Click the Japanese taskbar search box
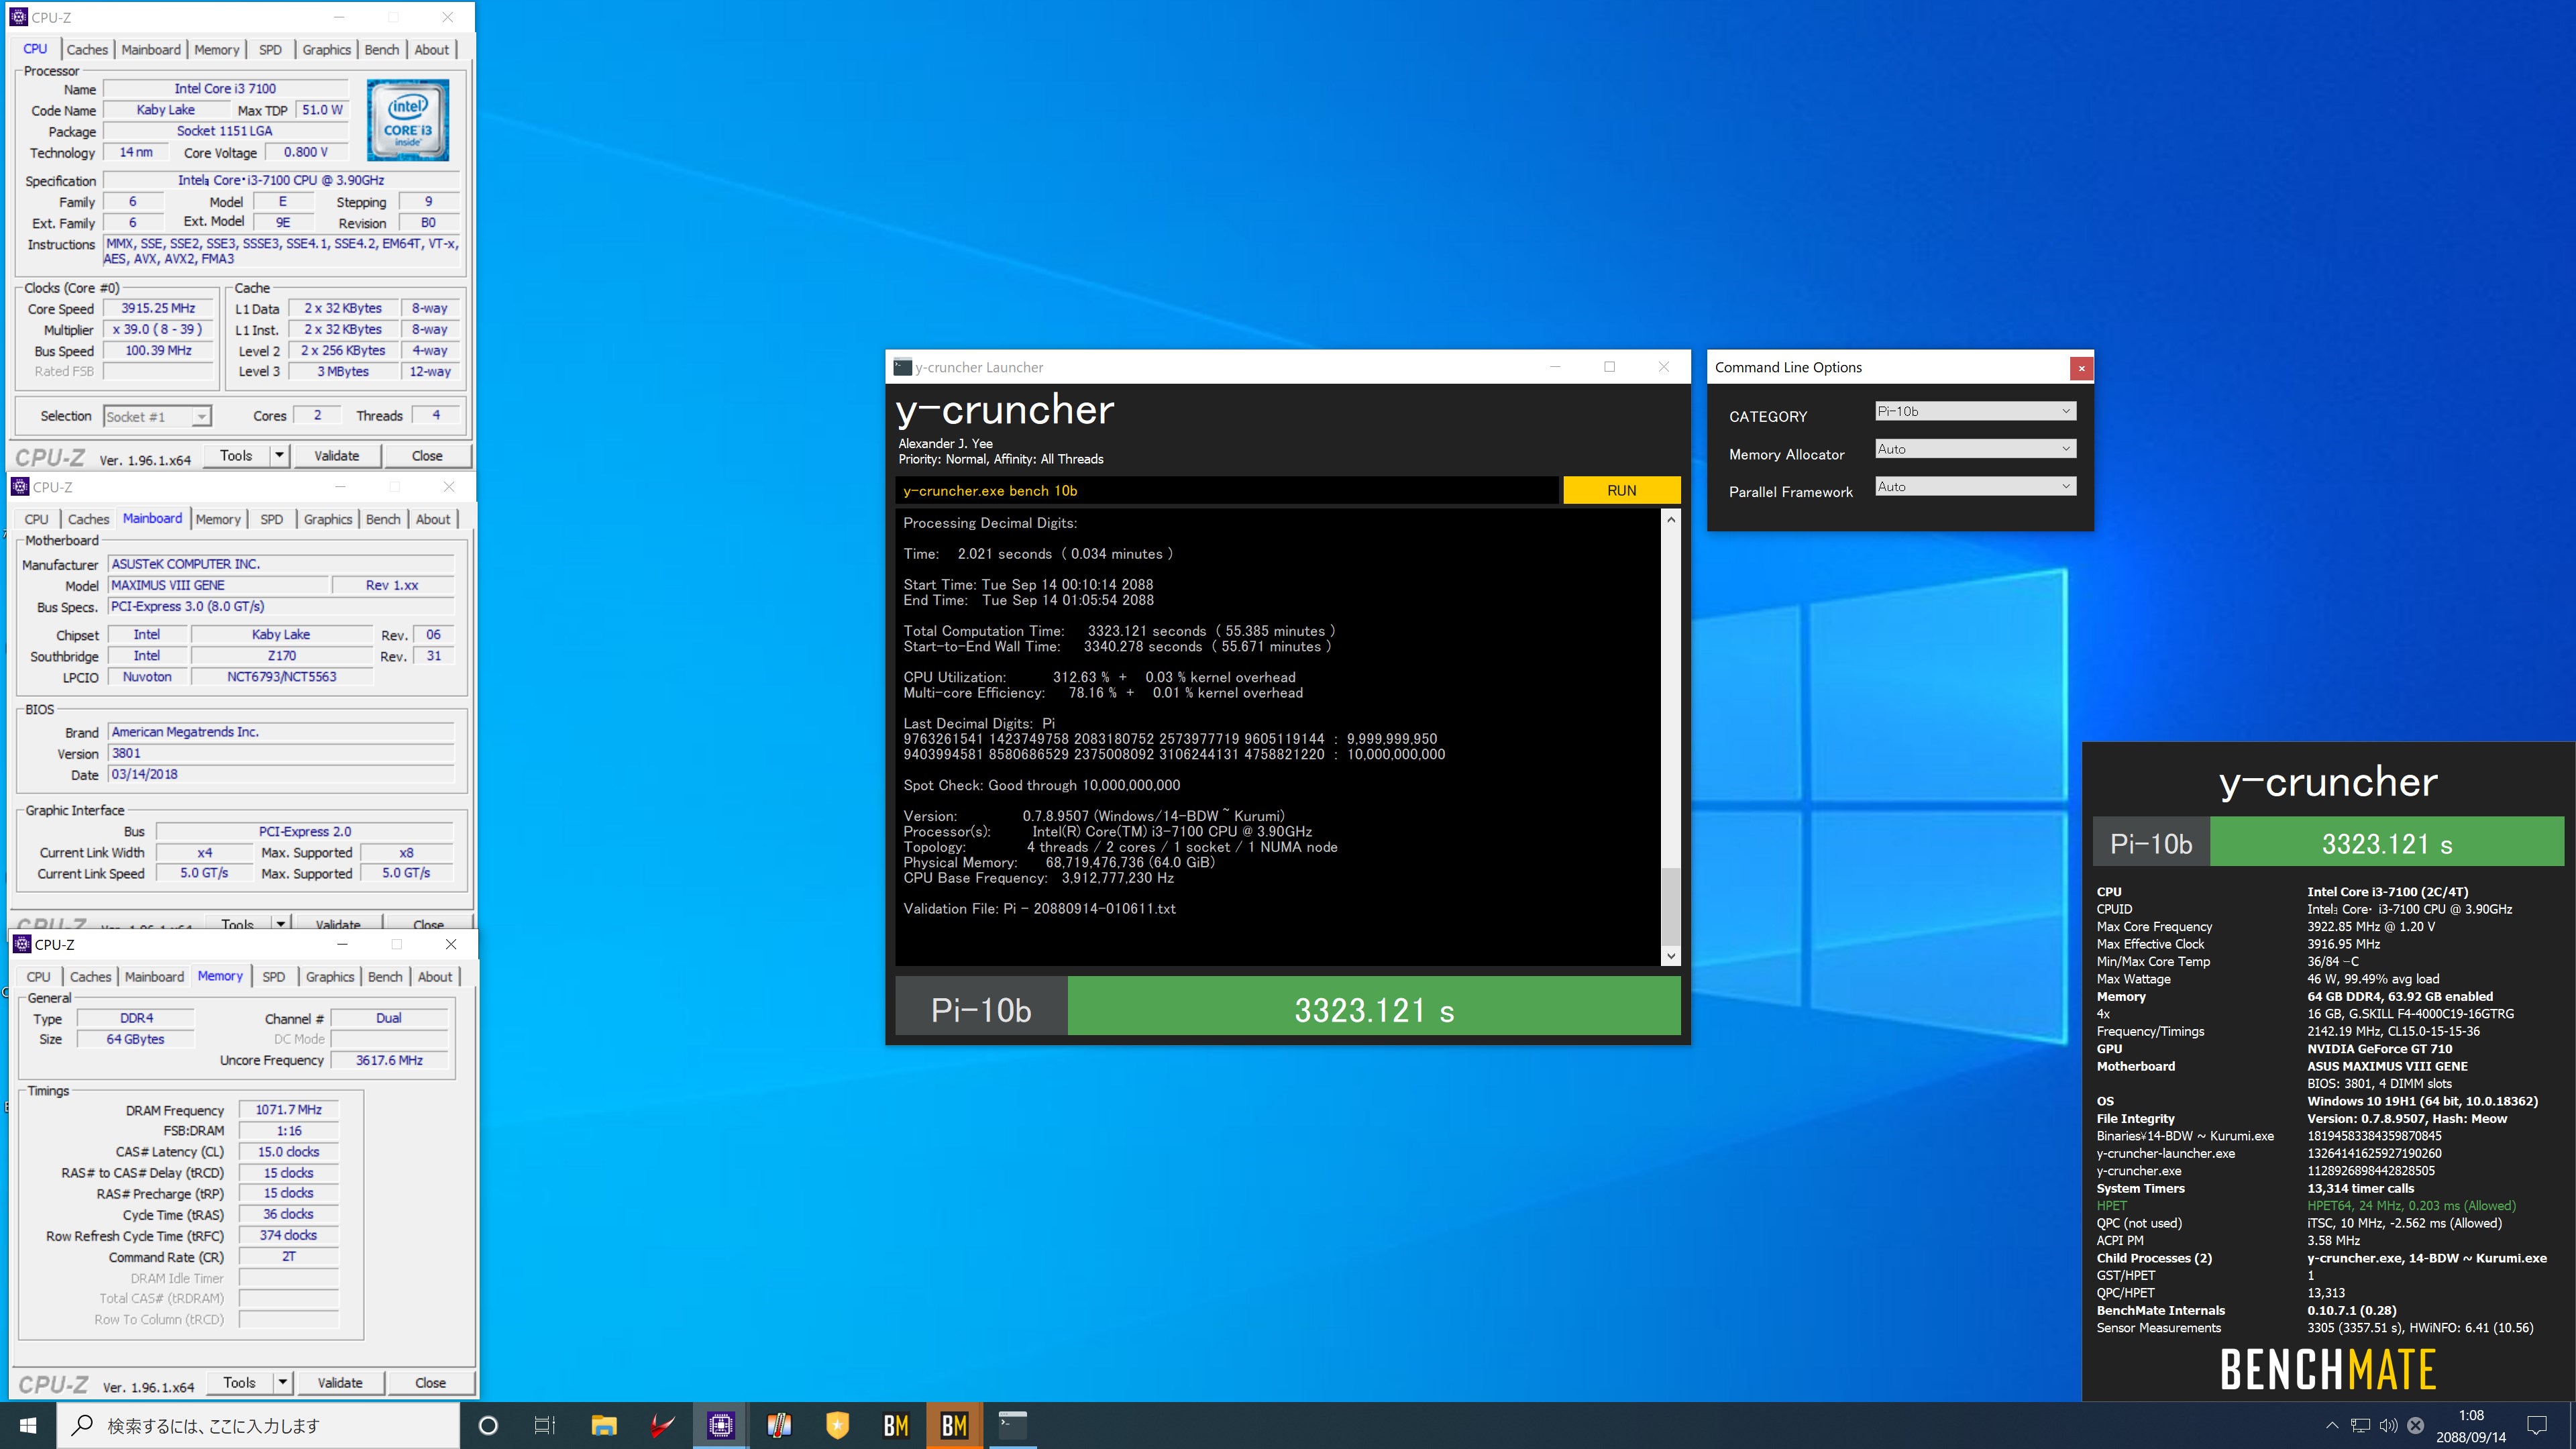This screenshot has width=2576, height=1449. pos(258,1425)
